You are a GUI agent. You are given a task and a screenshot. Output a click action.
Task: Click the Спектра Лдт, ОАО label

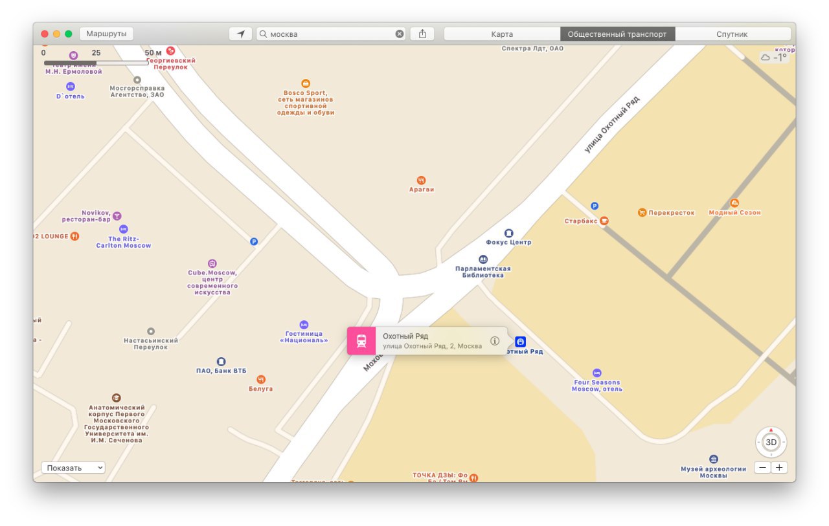[533, 49]
